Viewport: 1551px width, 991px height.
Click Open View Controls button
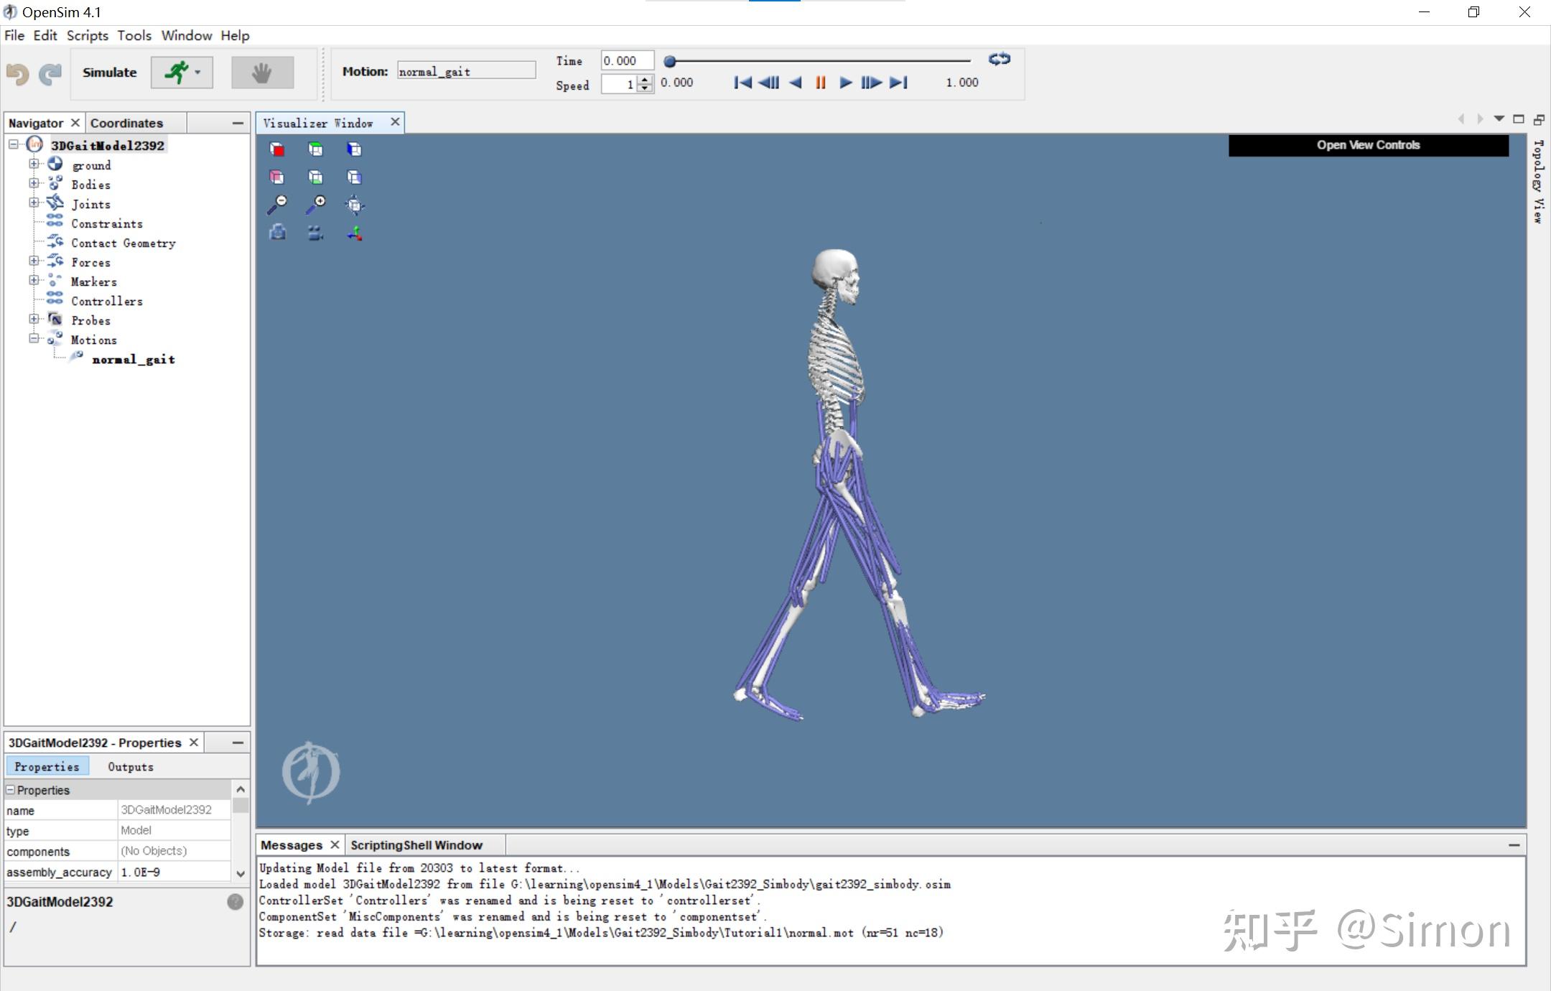point(1368,145)
